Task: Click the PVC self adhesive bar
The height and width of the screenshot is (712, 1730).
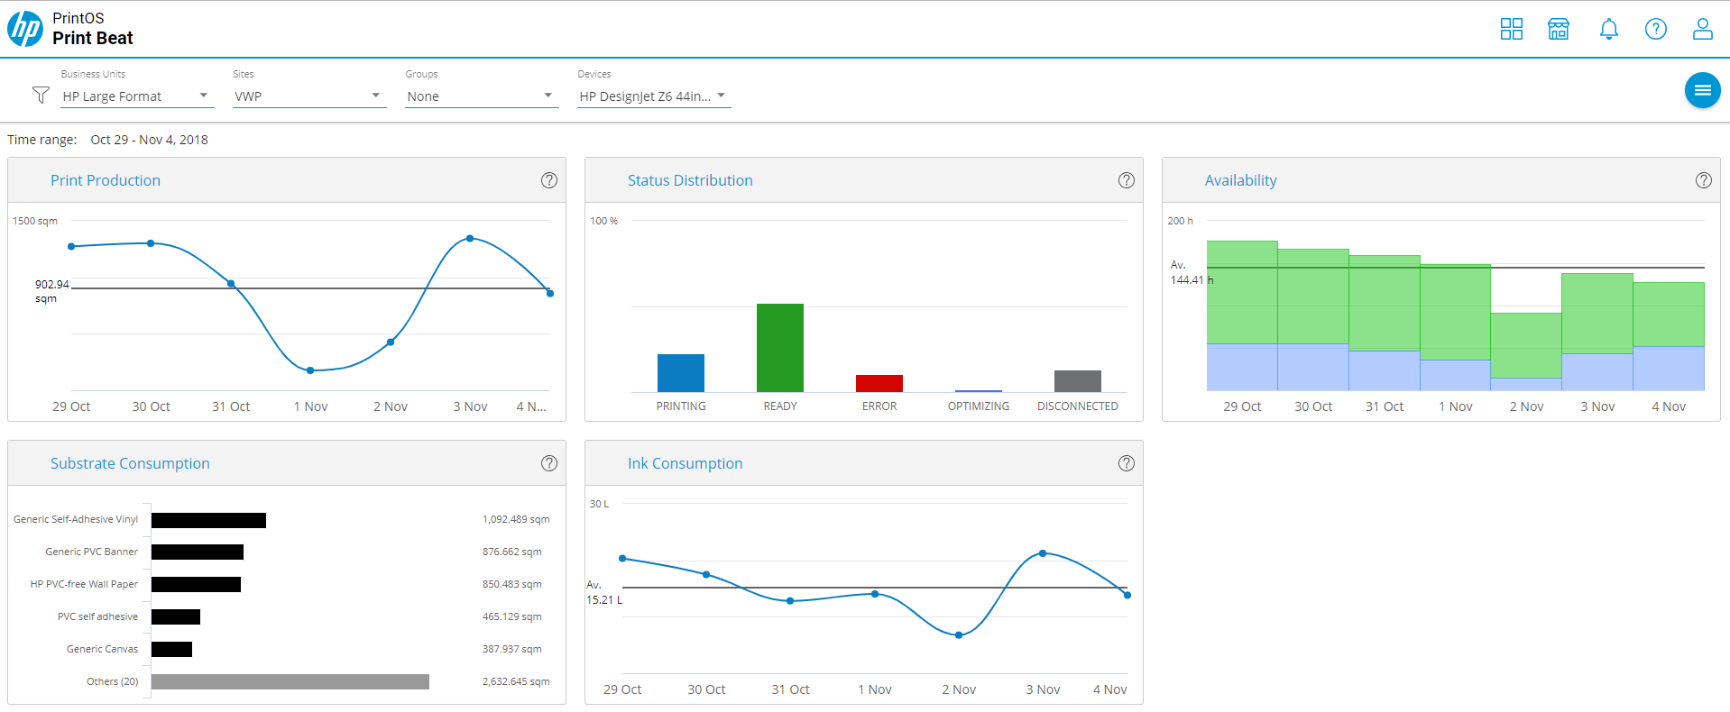Action: point(176,617)
